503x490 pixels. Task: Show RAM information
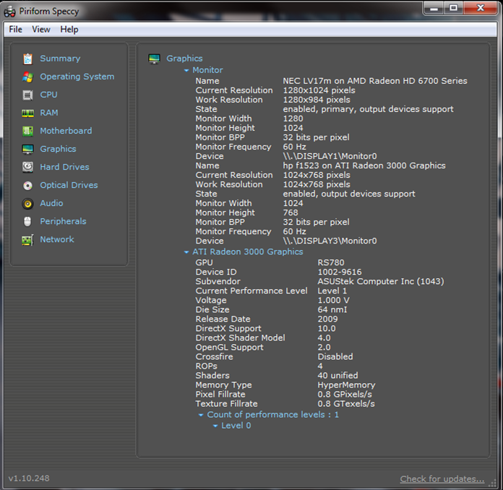(49, 113)
